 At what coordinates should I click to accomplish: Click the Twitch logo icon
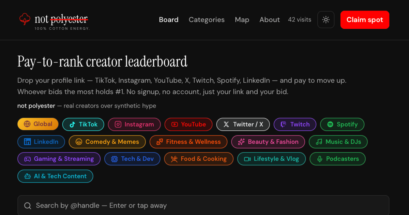click(284, 124)
